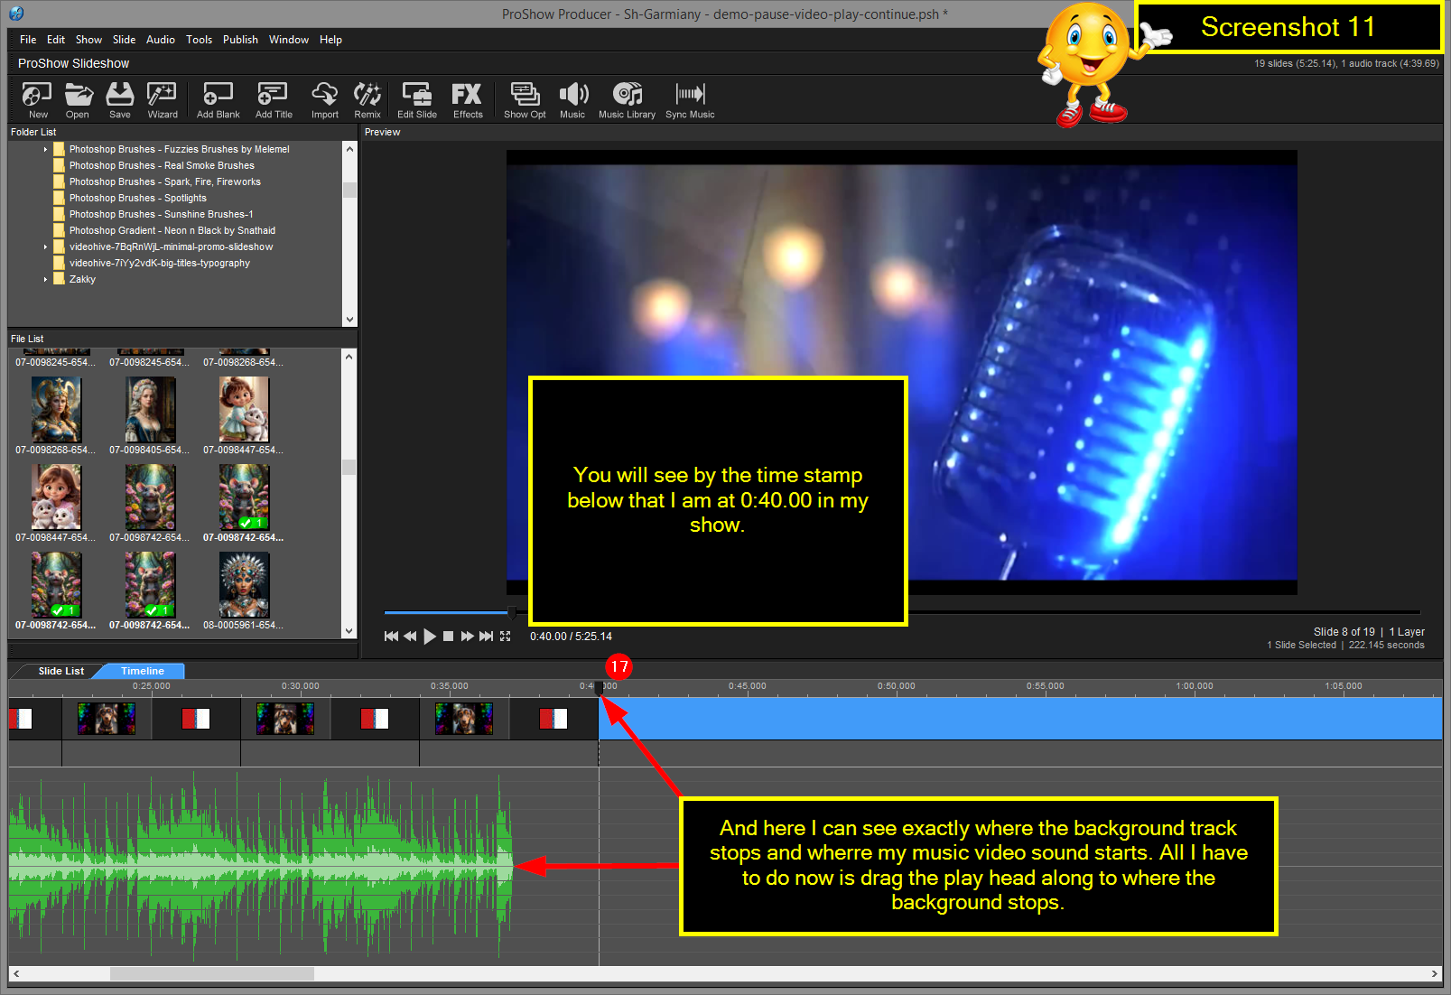Select the Sunshine Brushes-1 folder
The width and height of the screenshot is (1451, 995).
pos(161,215)
